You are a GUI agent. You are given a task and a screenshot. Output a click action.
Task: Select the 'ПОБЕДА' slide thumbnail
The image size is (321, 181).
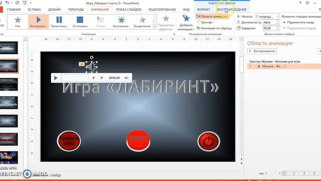tap(9, 157)
